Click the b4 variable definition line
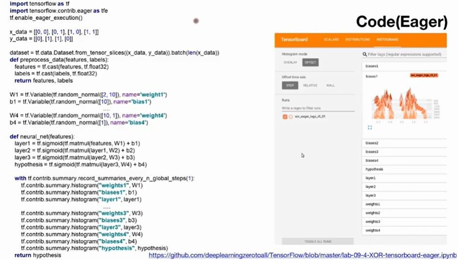This screenshot has width=458, height=260. (x=79, y=122)
